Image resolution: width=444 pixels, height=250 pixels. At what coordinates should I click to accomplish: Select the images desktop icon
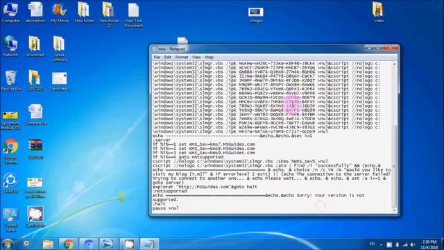point(256,15)
